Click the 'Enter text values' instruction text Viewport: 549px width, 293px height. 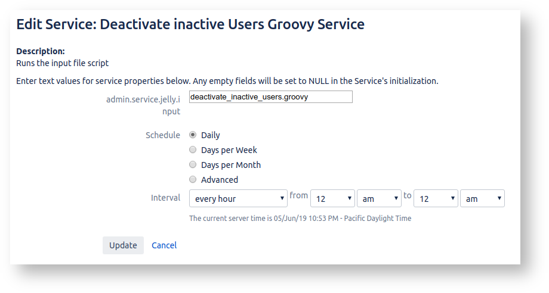[x=227, y=81]
